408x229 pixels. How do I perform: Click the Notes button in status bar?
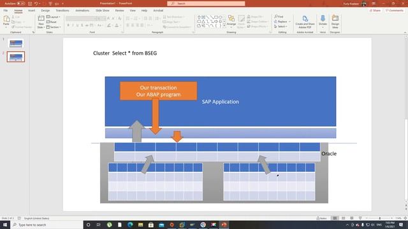(x=321, y=218)
